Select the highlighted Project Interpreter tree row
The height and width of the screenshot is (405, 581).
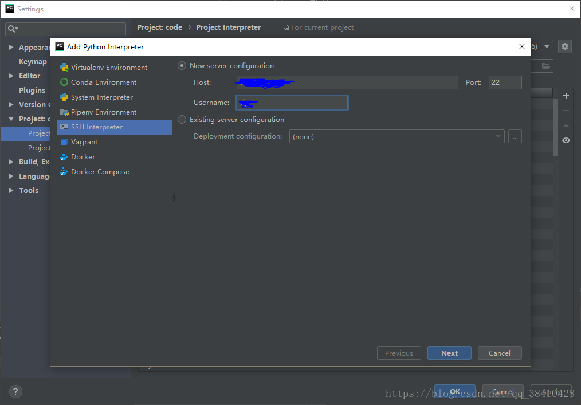pos(25,133)
